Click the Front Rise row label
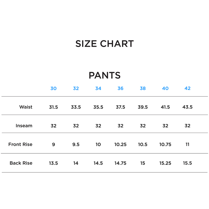The height and width of the screenshot is (209, 209). (x=20, y=144)
